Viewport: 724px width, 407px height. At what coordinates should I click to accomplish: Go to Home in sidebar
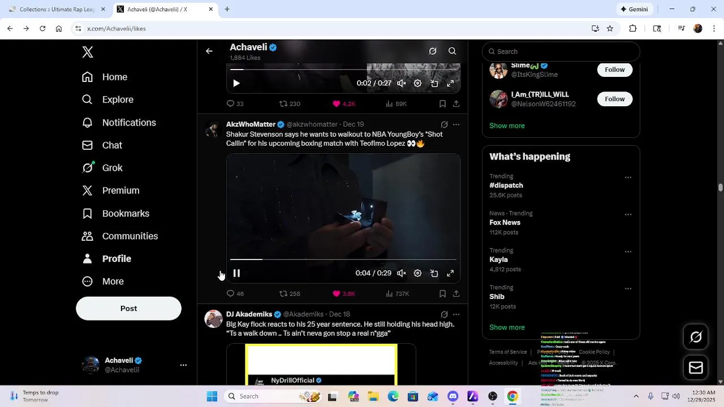(x=105, y=77)
